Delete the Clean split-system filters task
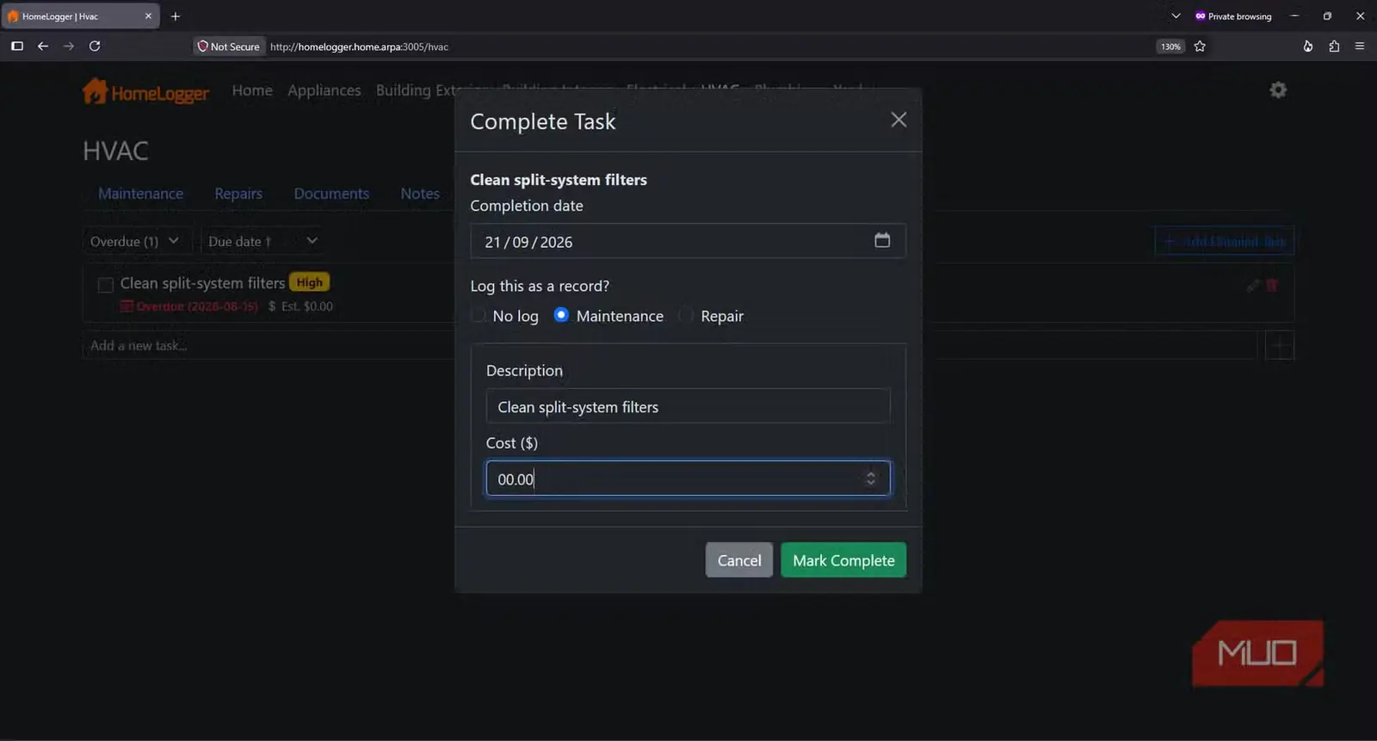The height and width of the screenshot is (741, 1377). click(x=1272, y=285)
